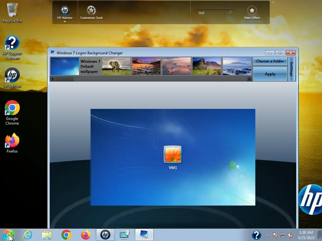This screenshot has height=241, width=322.
Task: Click the Show desktop strip by the clock
Action: coord(320,235)
